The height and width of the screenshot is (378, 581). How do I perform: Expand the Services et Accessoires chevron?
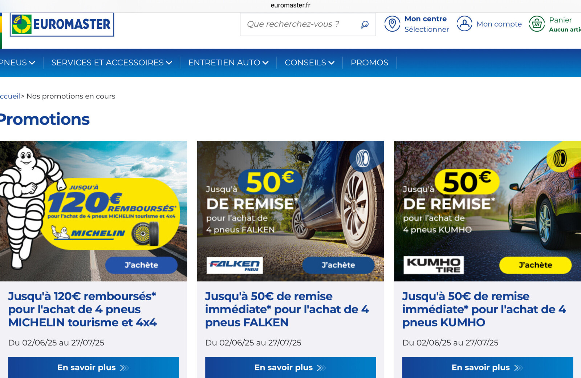point(169,63)
